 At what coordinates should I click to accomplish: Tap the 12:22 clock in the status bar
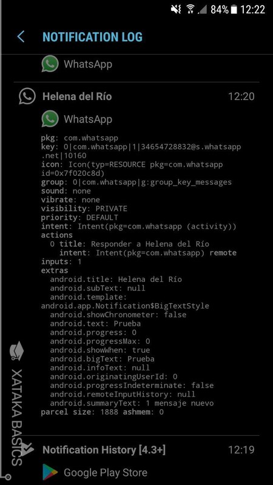252,10
